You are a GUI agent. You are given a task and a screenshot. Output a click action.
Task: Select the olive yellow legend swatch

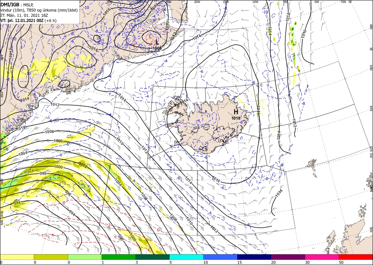51,257
